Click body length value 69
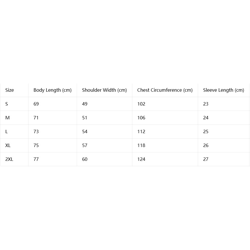This screenshot has height=250, width=250. pyautogui.click(x=36, y=104)
